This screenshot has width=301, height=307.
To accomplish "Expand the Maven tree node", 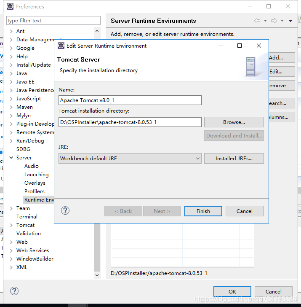I will 11,107.
